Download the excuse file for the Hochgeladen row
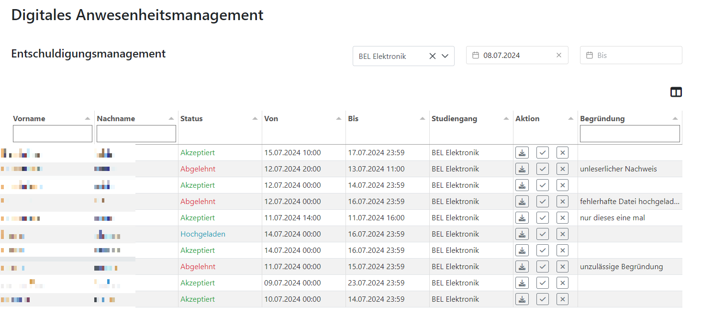 [522, 234]
